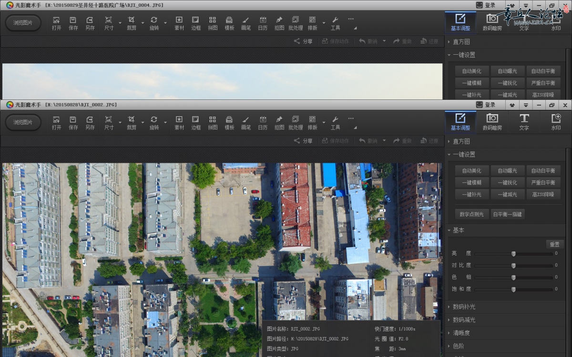The width and height of the screenshot is (572, 357).
Task: Select 尺寸 tool in DJI_0002 window
Action: [109, 122]
